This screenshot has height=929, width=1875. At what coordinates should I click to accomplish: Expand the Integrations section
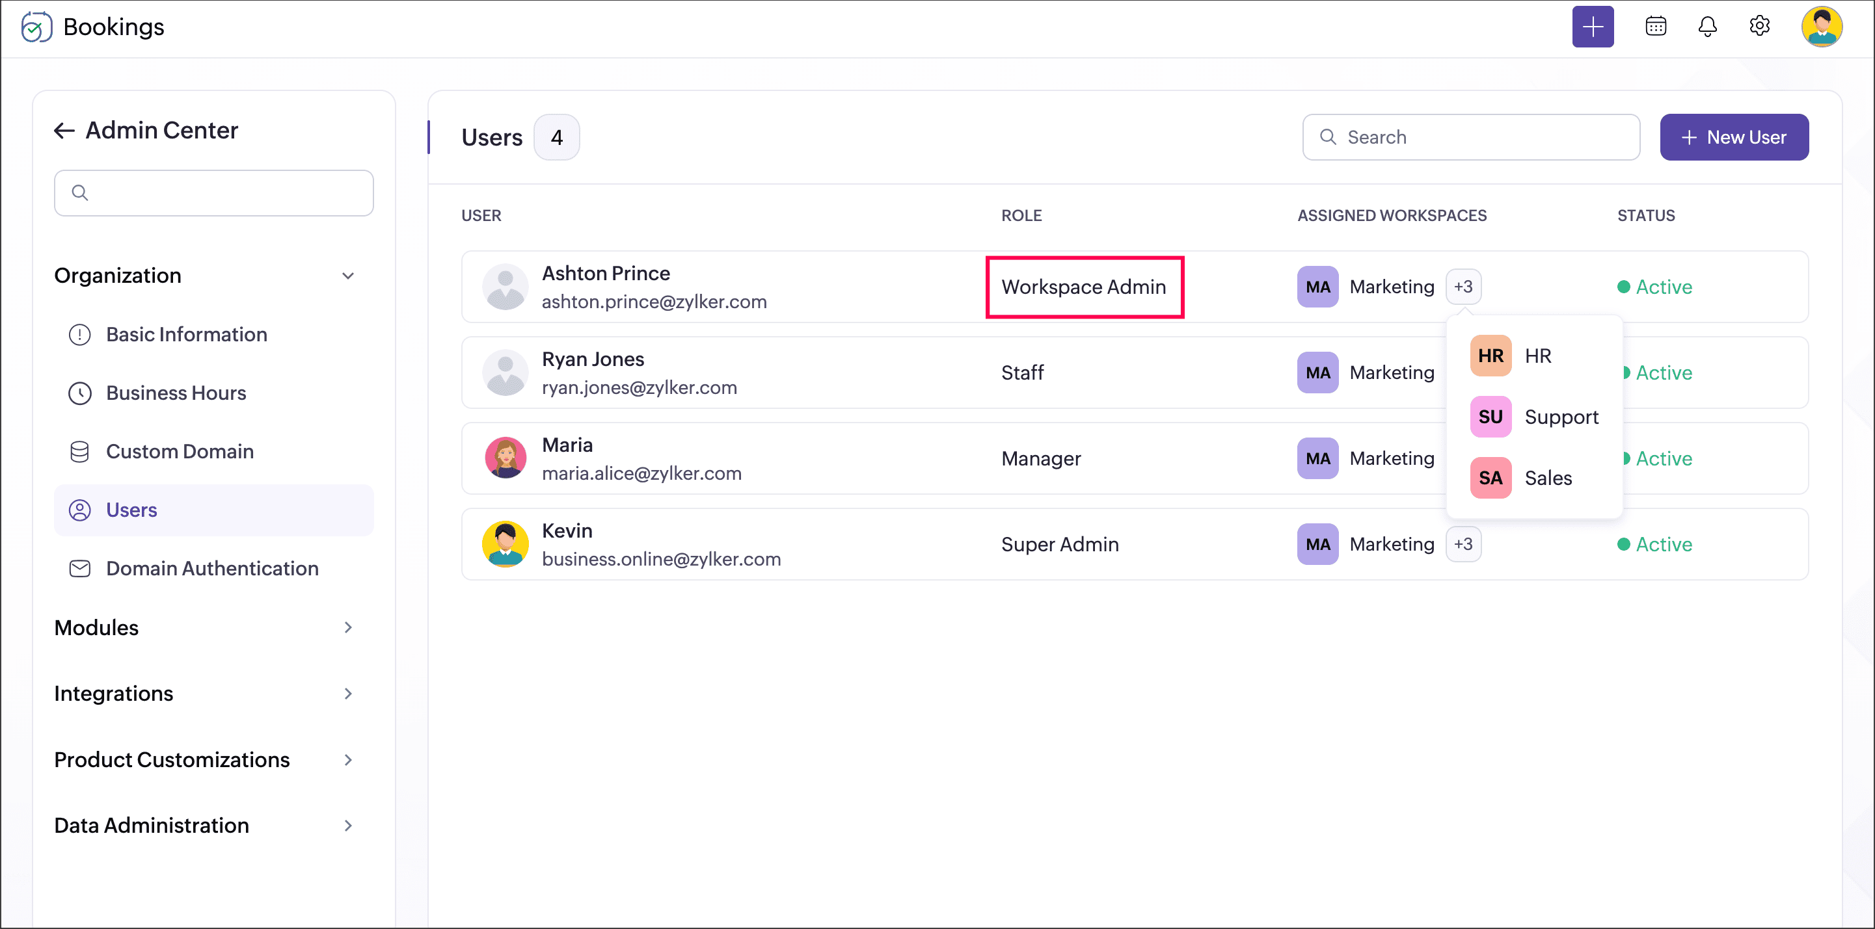point(348,693)
